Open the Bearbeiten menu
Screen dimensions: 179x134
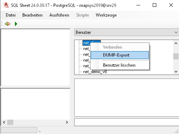pyautogui.click(x=32, y=15)
